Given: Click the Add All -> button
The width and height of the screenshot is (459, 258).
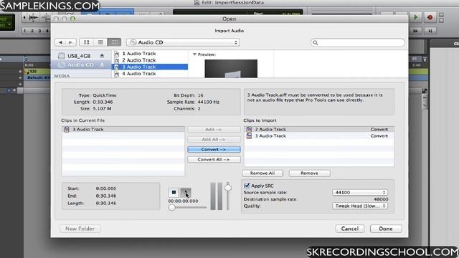Looking at the screenshot, I should pos(214,140).
